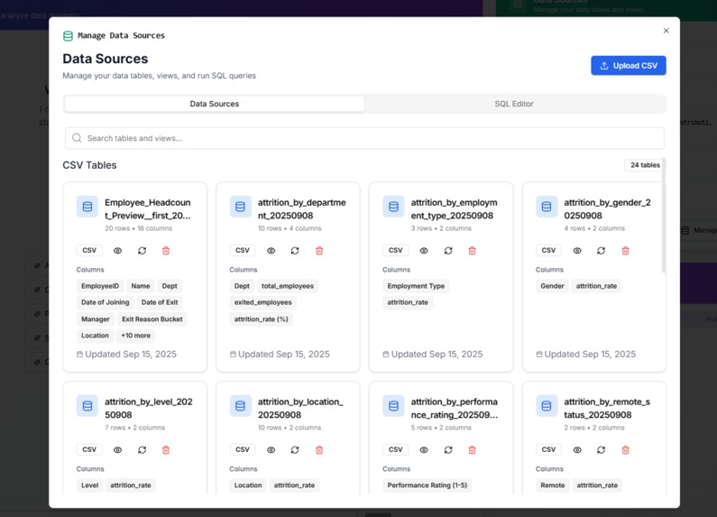The width and height of the screenshot is (717, 517).
Task: Refresh the attrition_by_level table
Action: pyautogui.click(x=142, y=449)
